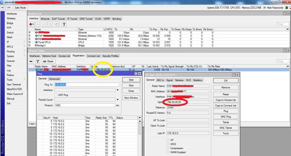The width and height of the screenshot is (291, 156).
Task: Switch to the Advanced tab in Ping dialog
Action: [54, 79]
